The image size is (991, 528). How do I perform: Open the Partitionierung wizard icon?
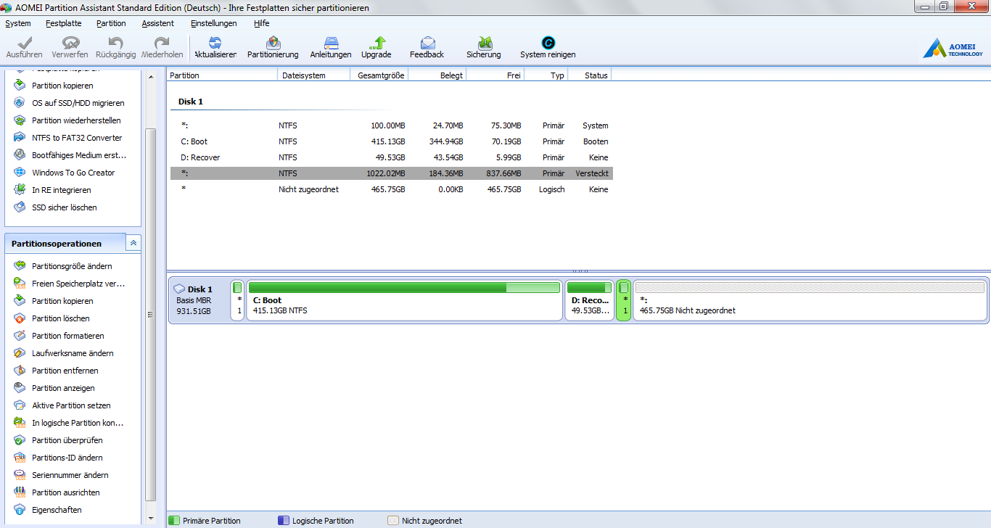point(273,44)
